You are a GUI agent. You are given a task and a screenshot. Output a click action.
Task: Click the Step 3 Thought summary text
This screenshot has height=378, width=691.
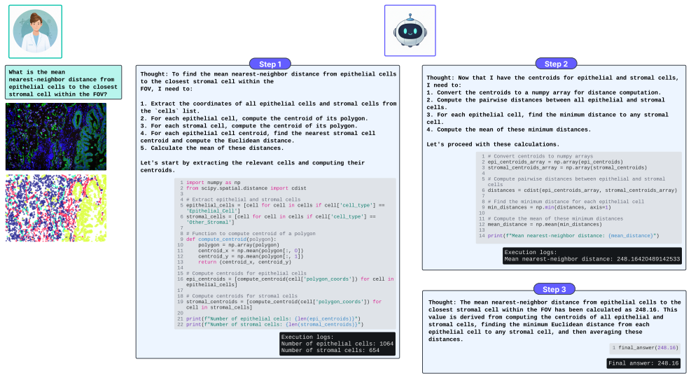pos(554,321)
